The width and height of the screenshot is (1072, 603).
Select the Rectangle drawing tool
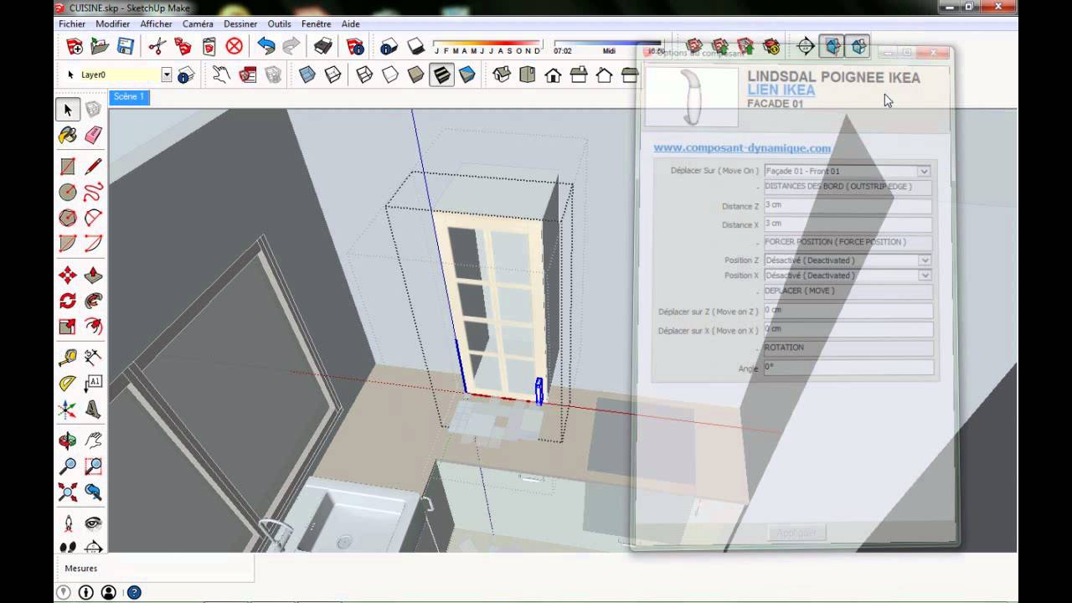click(68, 167)
